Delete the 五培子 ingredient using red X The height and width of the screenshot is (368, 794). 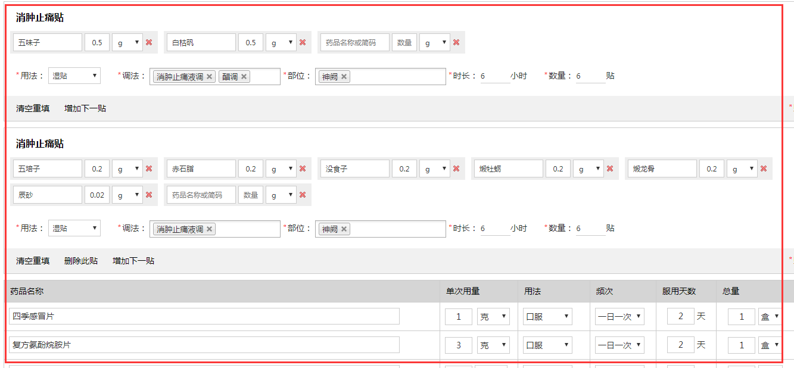149,169
